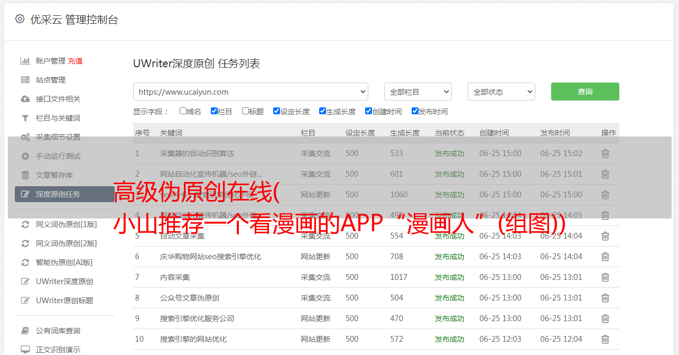This screenshot has height=355, width=679.
Task: Click the 栏目与关键词 filter icon
Action: pyautogui.click(x=25, y=118)
